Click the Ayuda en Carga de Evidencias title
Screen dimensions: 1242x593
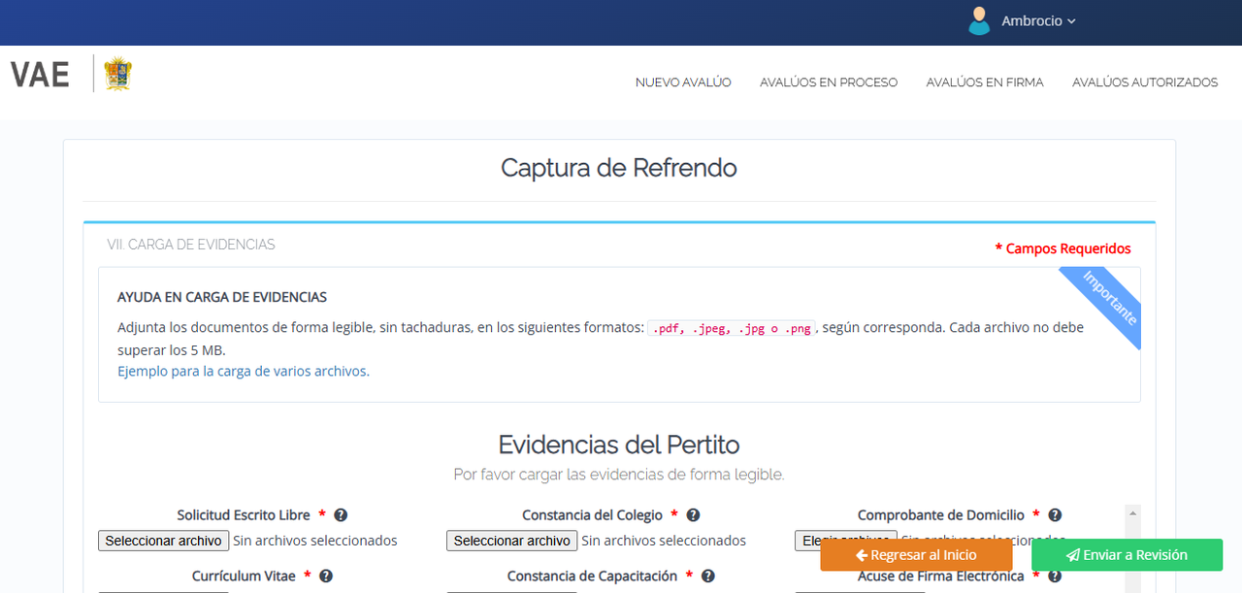pos(222,297)
